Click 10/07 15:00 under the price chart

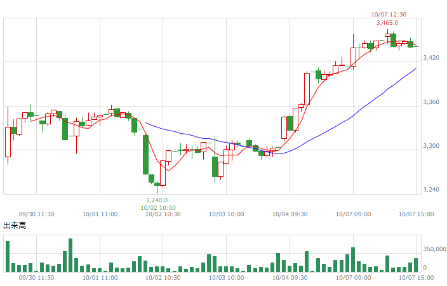click(417, 214)
